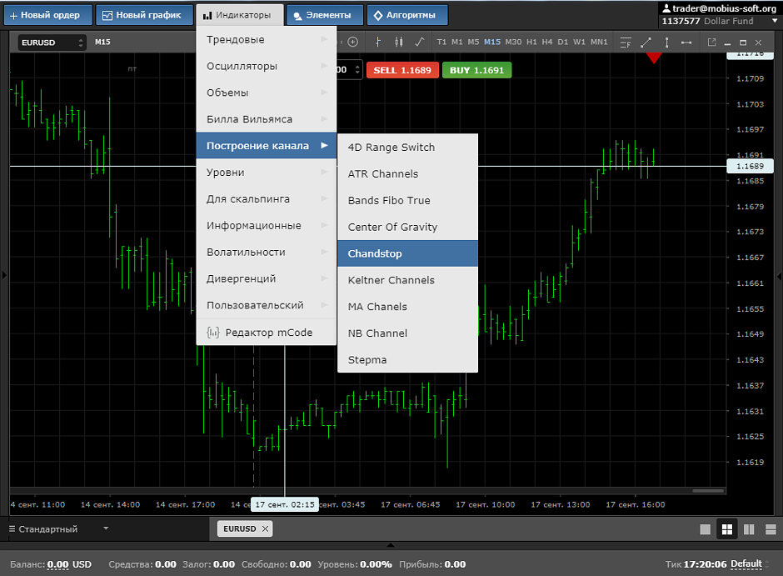Select Построение канала menu entry
Image resolution: width=783 pixels, height=576 pixels.
pos(267,145)
